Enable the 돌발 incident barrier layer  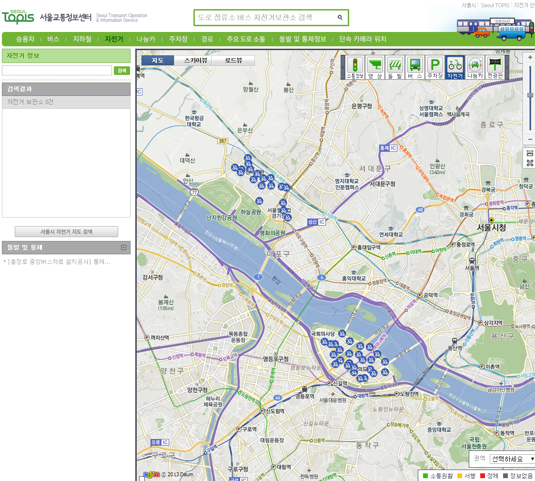[x=395, y=67]
